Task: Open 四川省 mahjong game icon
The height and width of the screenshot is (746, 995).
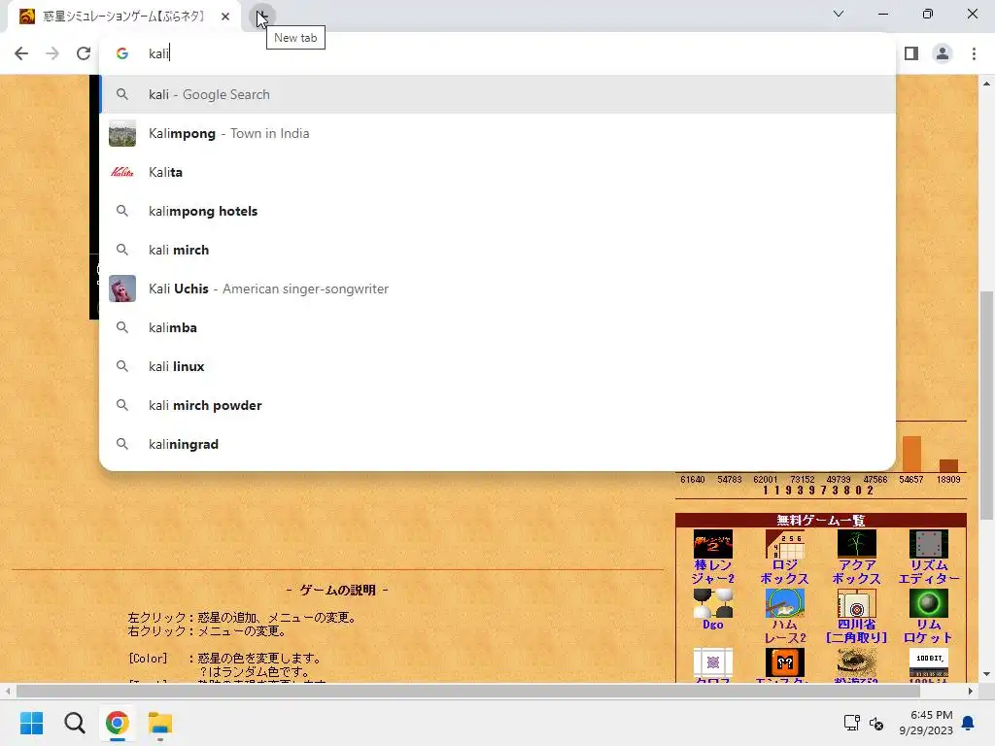Action: (x=857, y=603)
